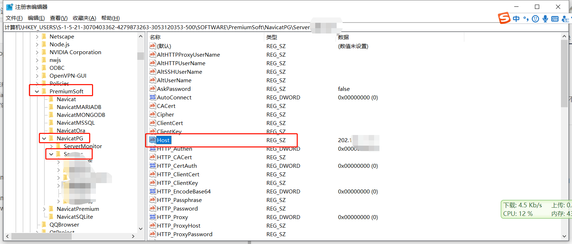This screenshot has width=572, height=244.
Task: Select the ServerMonitor tree item
Action: [x=83, y=146]
